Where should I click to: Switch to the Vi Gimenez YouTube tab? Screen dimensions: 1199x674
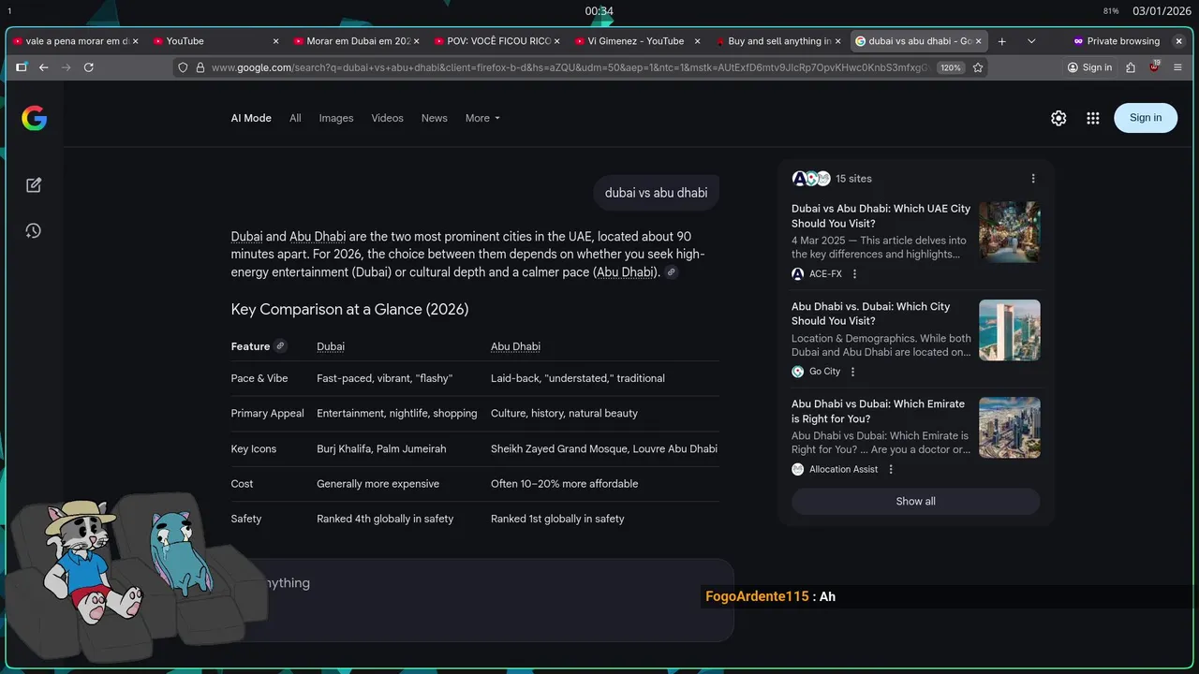click(638, 41)
